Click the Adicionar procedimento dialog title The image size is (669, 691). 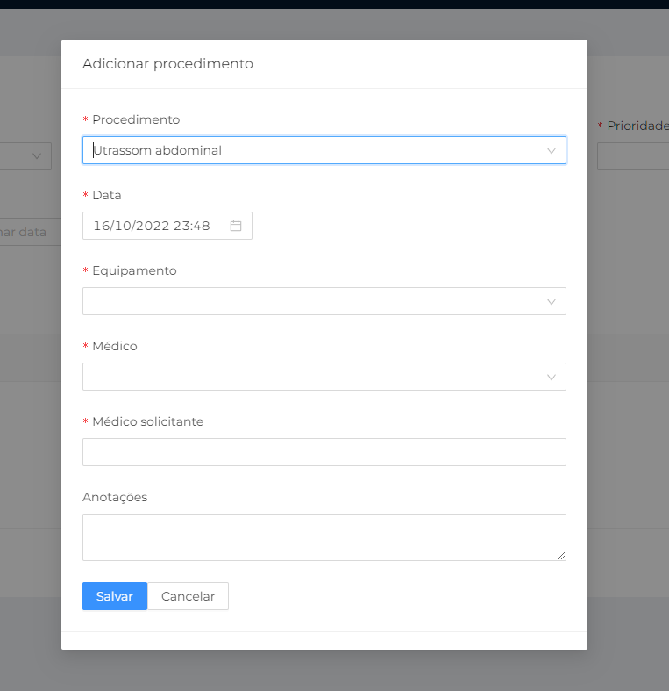[167, 64]
